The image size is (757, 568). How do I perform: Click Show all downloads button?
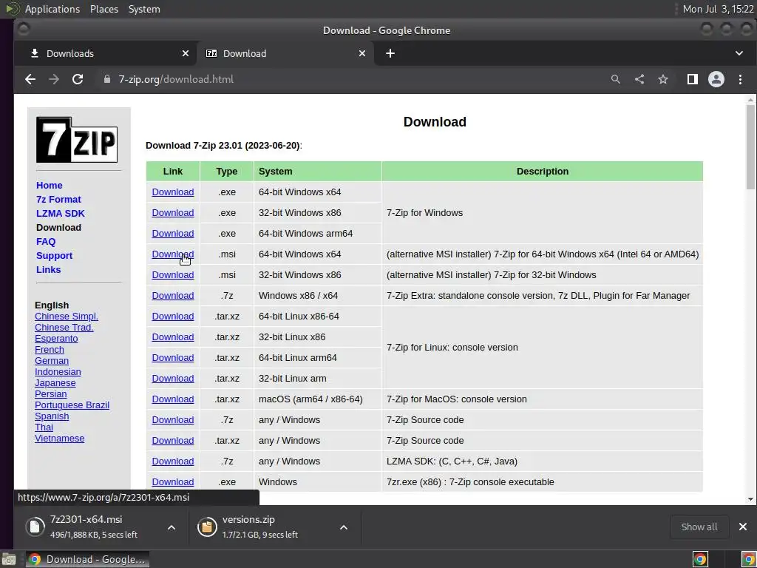(x=699, y=527)
